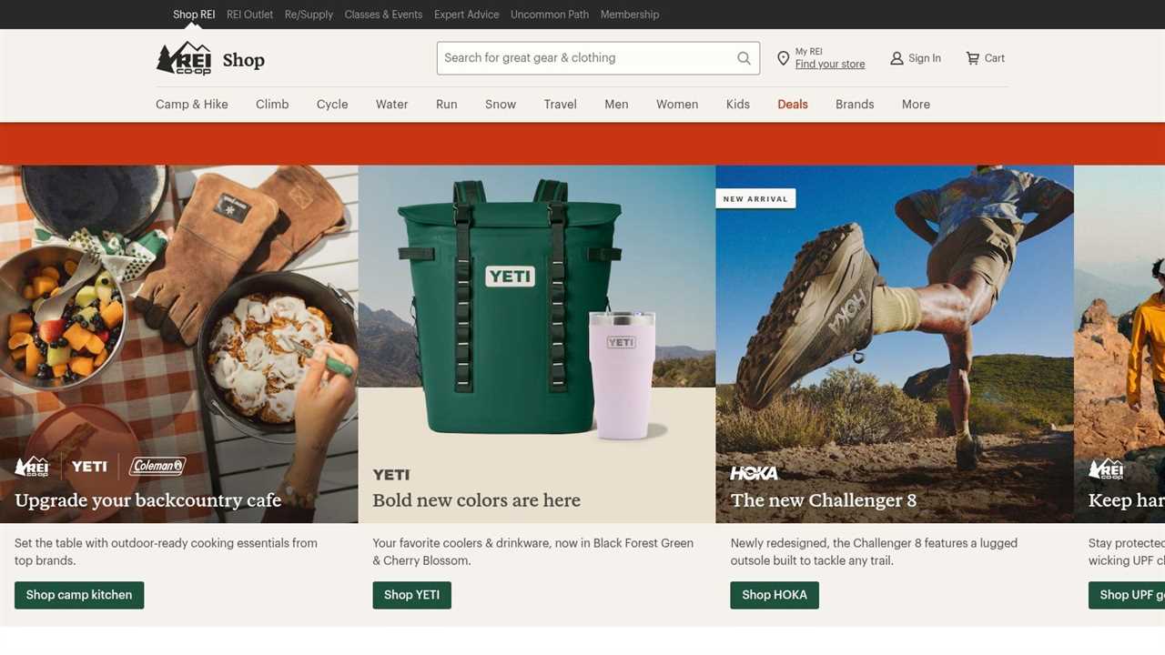The width and height of the screenshot is (1165, 655).
Task: Click the Sign In person icon
Action: [x=897, y=58]
